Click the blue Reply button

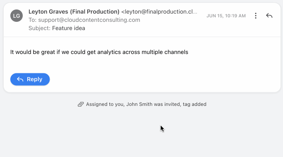click(x=30, y=79)
